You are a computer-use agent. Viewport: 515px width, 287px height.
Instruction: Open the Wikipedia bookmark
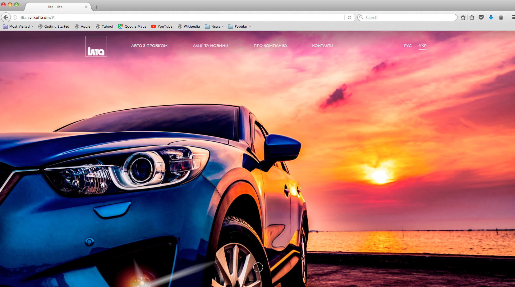click(x=189, y=26)
